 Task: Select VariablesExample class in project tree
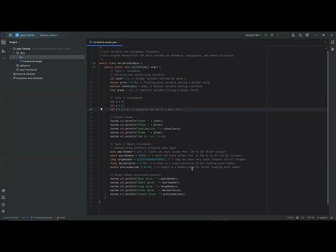coord(31,61)
